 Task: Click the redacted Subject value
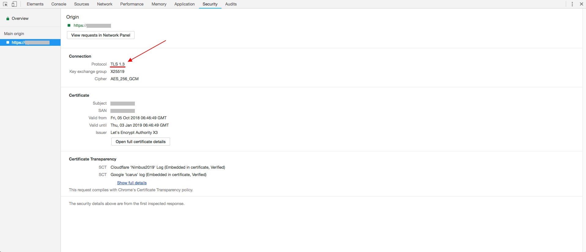(123, 103)
